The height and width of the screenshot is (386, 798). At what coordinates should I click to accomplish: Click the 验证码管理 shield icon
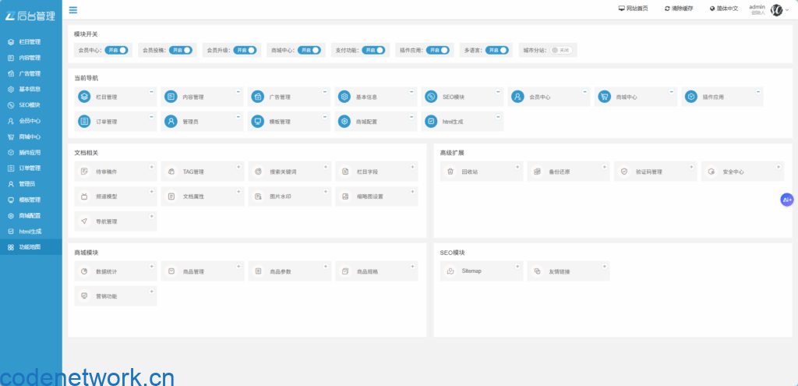[x=624, y=172]
